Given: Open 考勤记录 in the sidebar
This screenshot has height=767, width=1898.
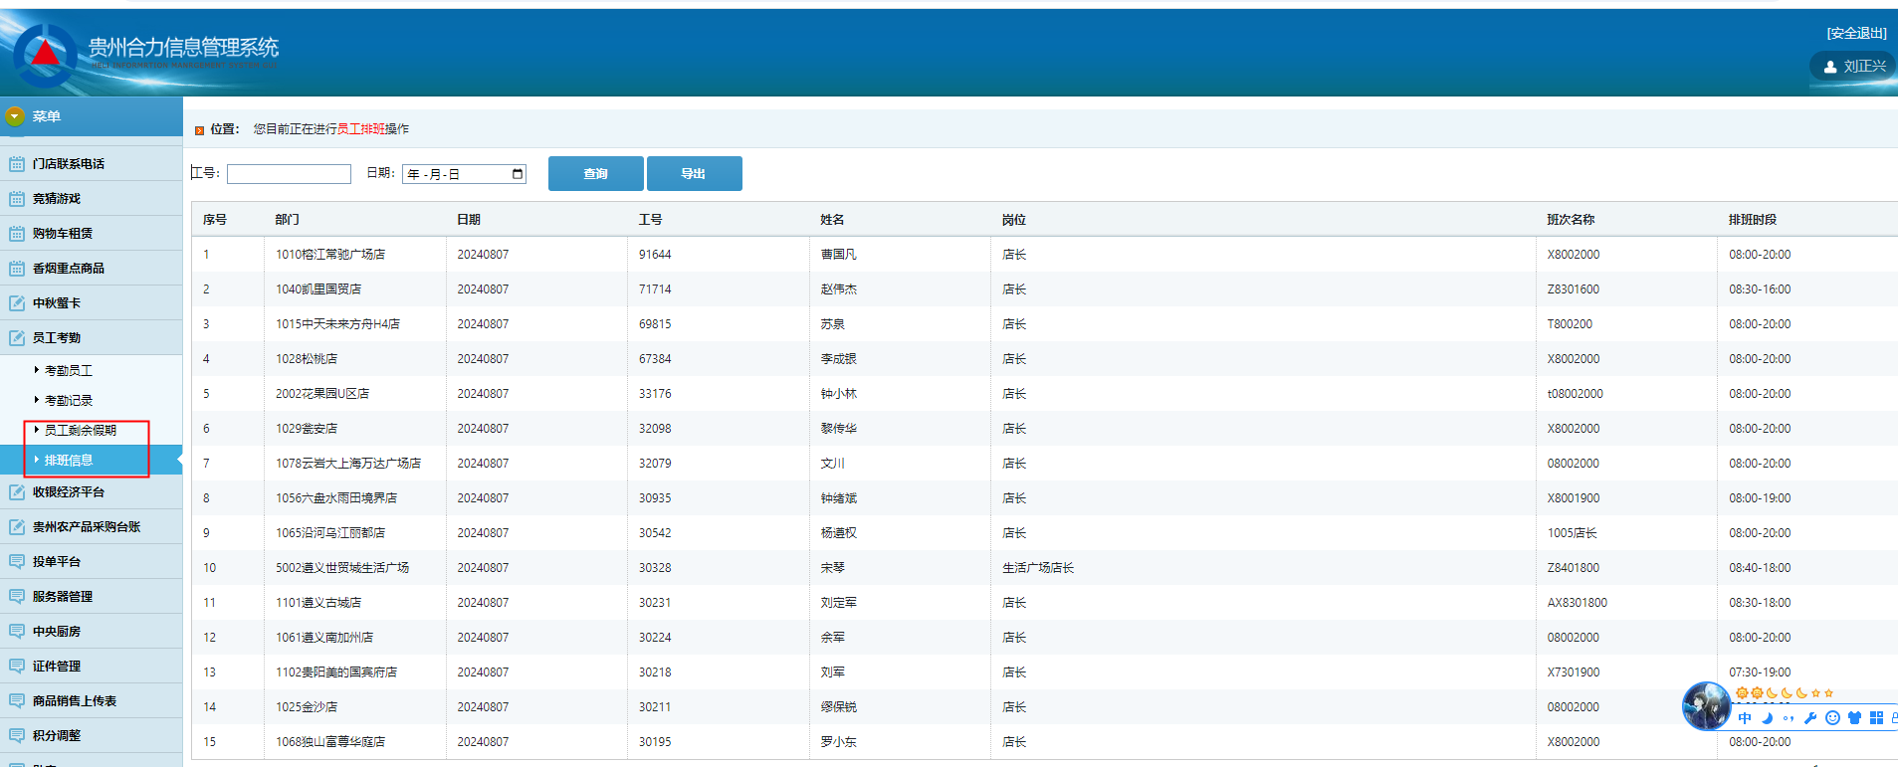Looking at the screenshot, I should (69, 401).
